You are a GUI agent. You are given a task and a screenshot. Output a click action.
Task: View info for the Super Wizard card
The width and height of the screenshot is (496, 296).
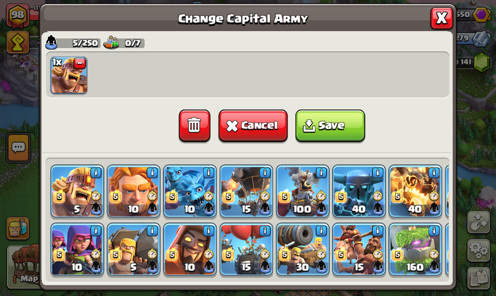tap(208, 231)
